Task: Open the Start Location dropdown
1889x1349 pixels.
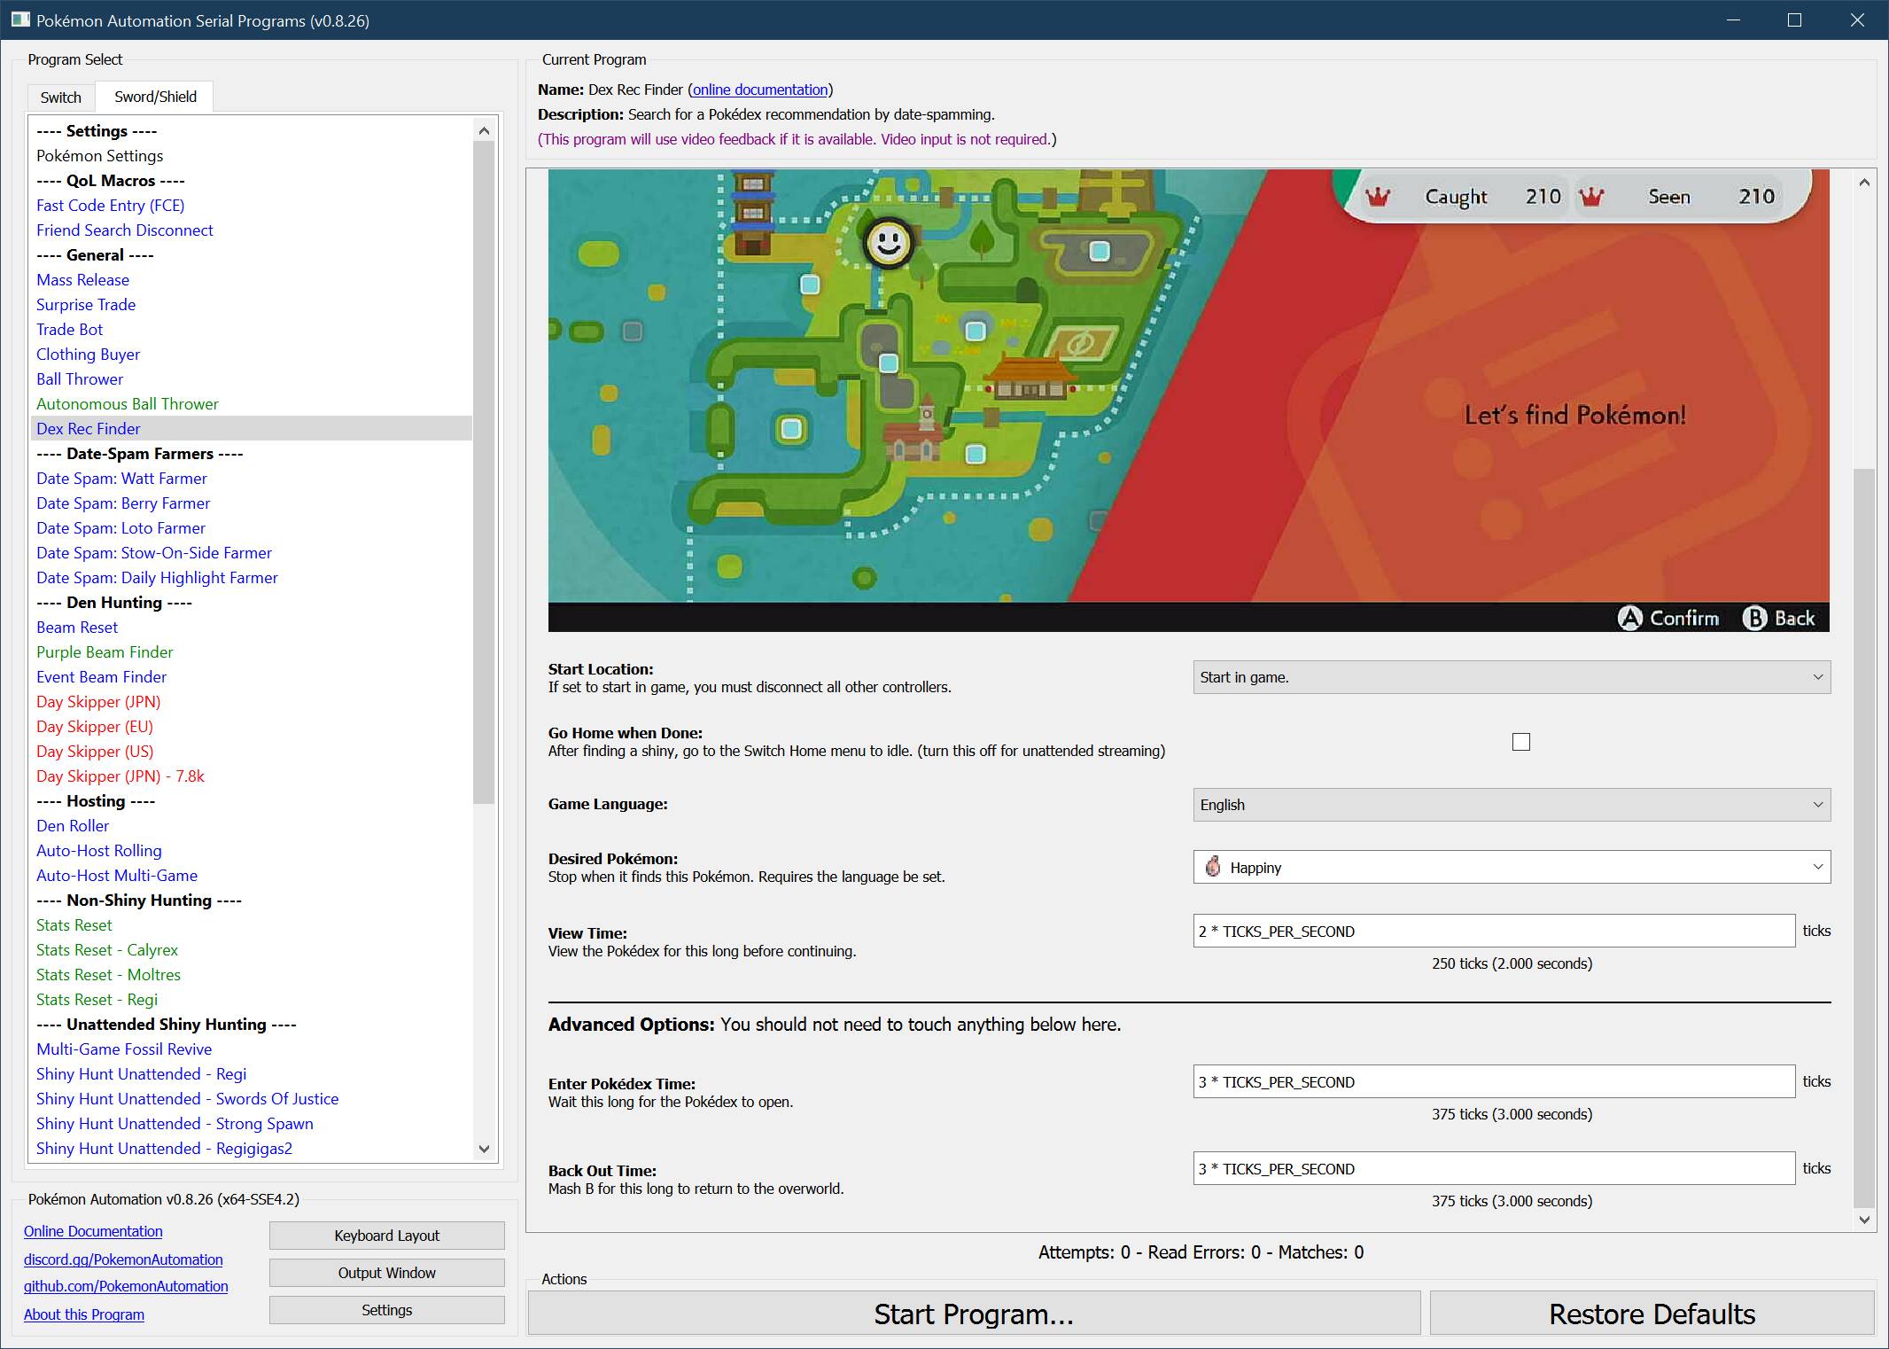Action: pyautogui.click(x=1511, y=677)
